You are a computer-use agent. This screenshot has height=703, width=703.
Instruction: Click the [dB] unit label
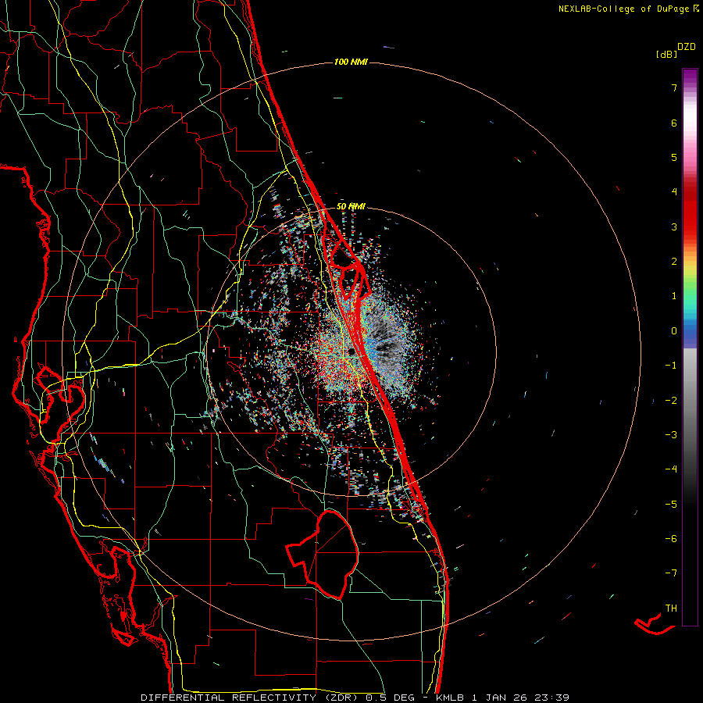click(666, 55)
